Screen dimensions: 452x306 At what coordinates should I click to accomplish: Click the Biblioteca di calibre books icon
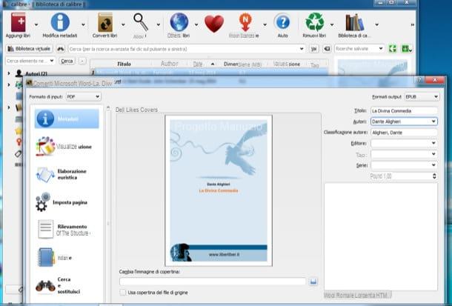(x=355, y=22)
